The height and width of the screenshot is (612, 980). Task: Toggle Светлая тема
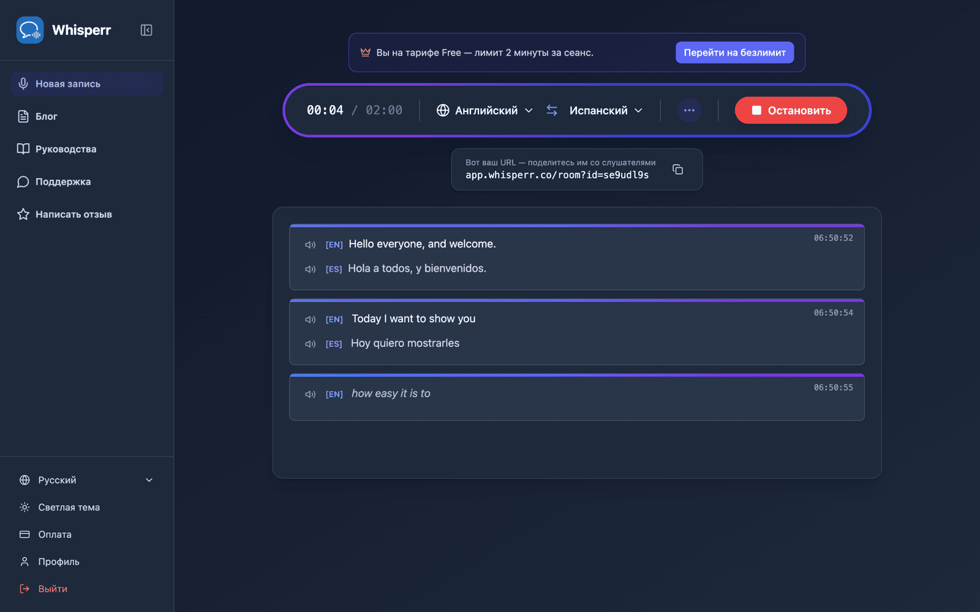pos(86,507)
